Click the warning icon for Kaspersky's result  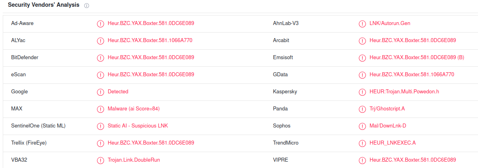(x=362, y=92)
